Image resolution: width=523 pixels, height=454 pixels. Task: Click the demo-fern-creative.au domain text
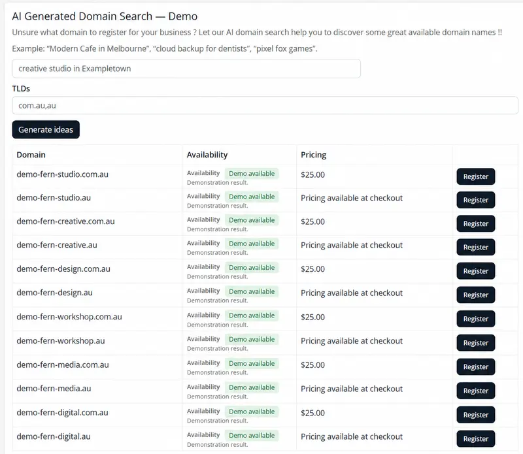[57, 245]
